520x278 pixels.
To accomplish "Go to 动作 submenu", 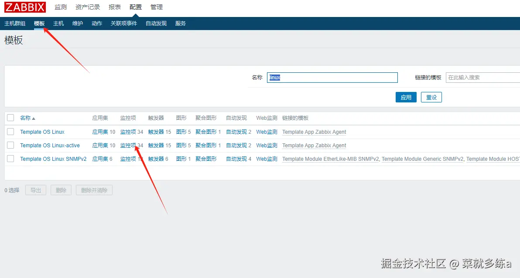I will click(x=97, y=23).
